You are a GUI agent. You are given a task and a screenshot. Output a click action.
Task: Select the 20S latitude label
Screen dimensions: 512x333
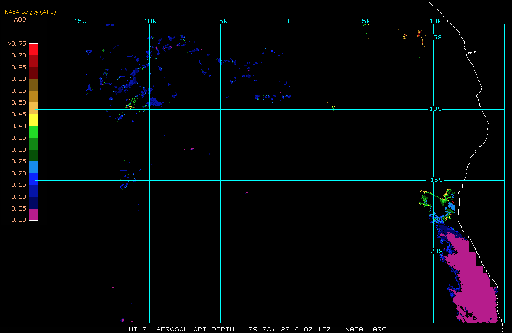point(437,252)
